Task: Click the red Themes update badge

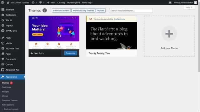Action: 11,83
